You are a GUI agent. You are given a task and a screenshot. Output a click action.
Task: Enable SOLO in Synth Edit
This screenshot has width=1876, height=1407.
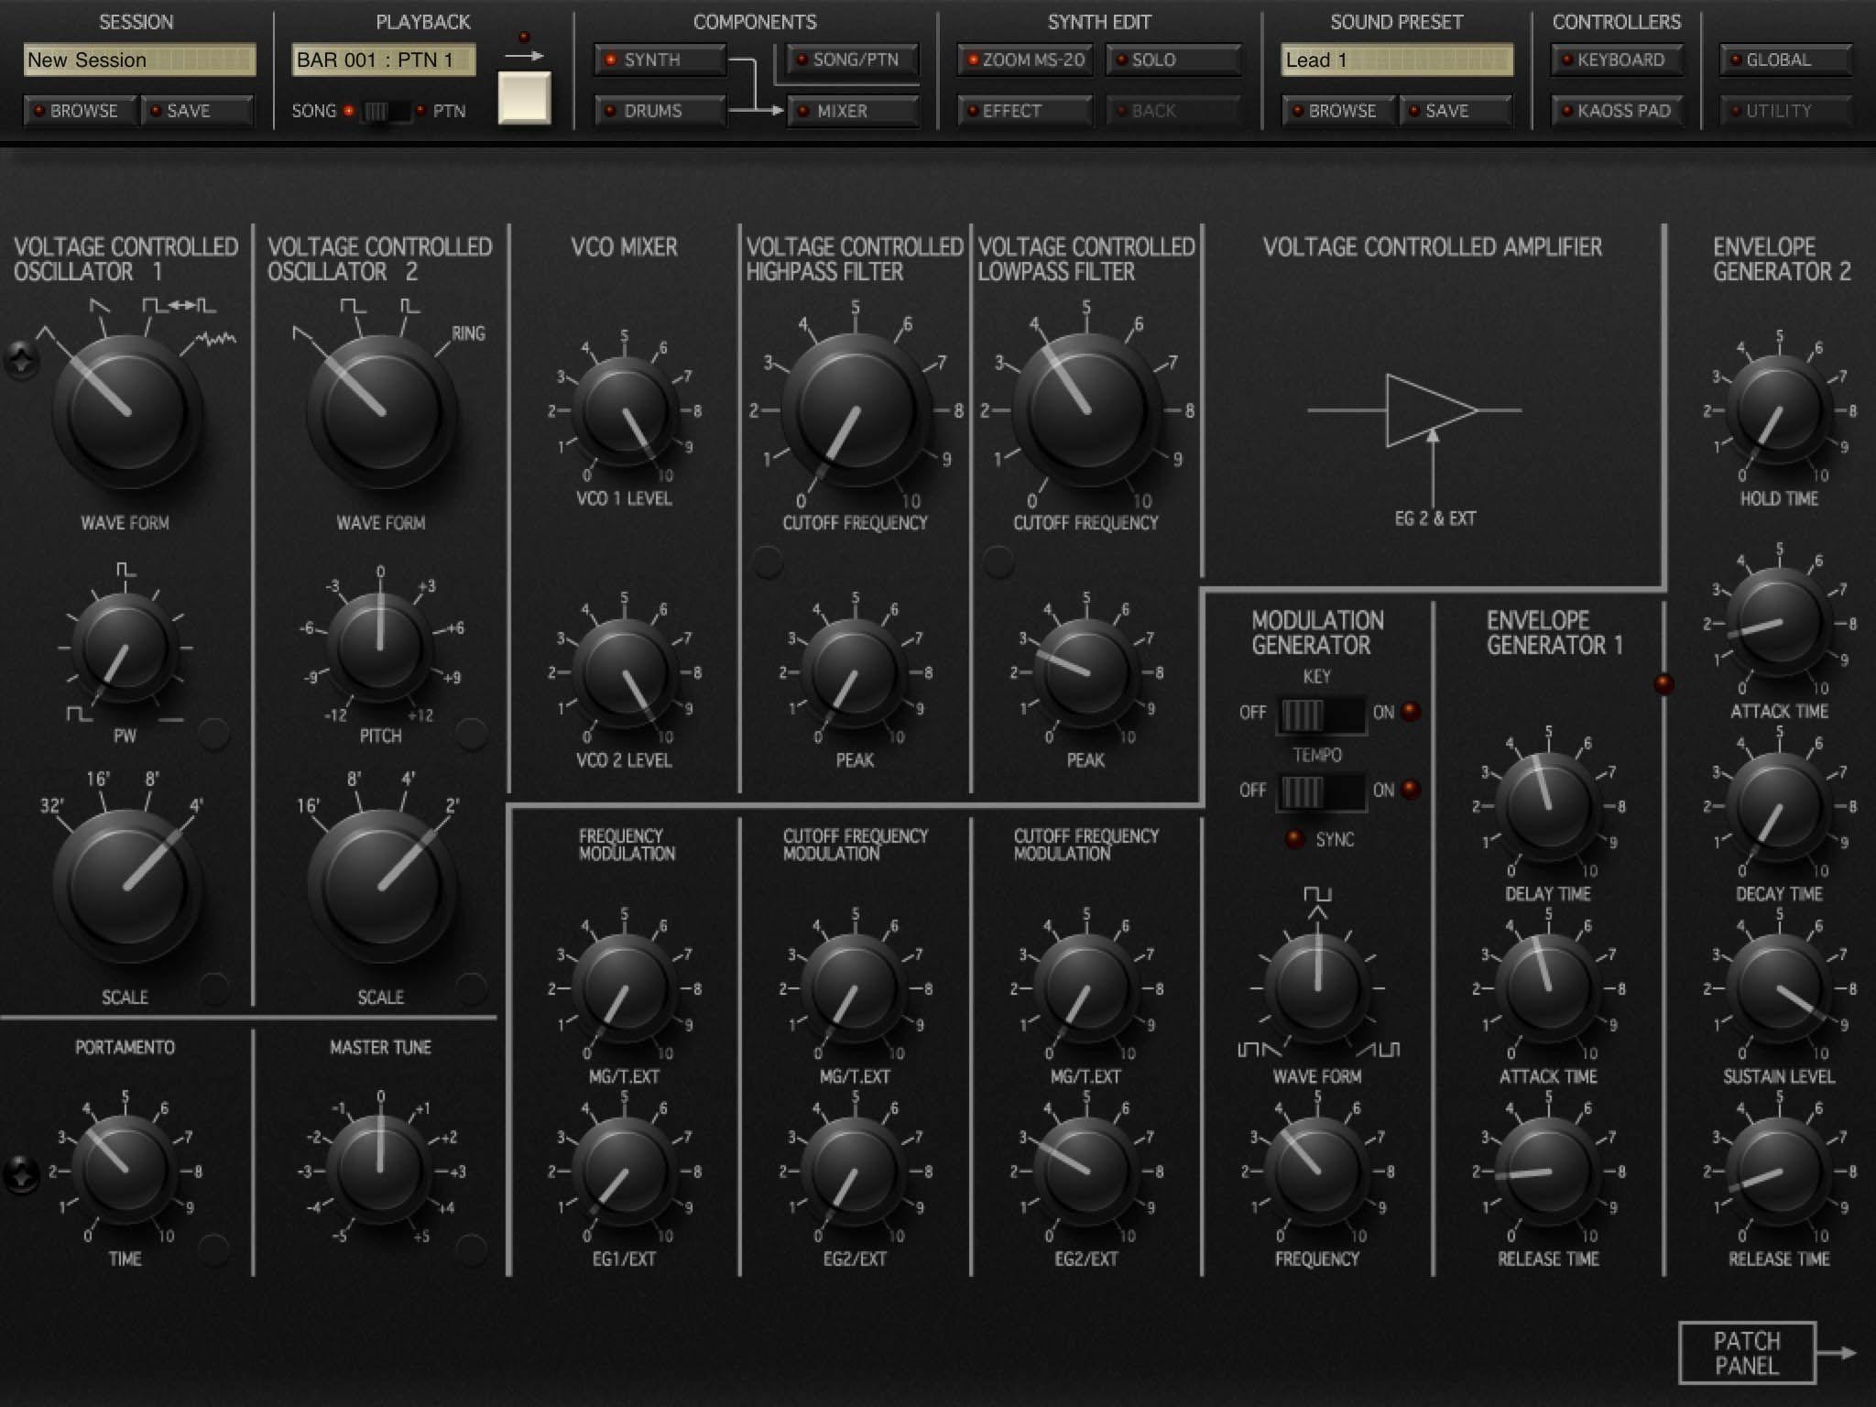click(x=1173, y=60)
